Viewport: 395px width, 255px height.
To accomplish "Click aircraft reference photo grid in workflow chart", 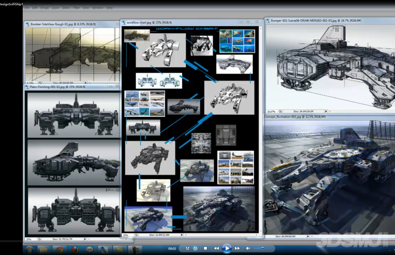I will 145,104.
